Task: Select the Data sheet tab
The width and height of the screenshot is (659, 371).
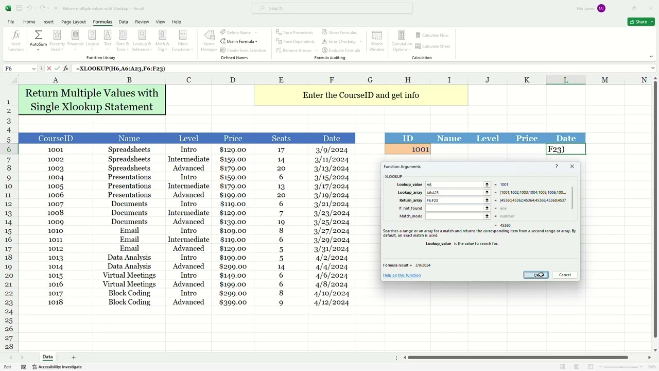Action: pos(47,357)
